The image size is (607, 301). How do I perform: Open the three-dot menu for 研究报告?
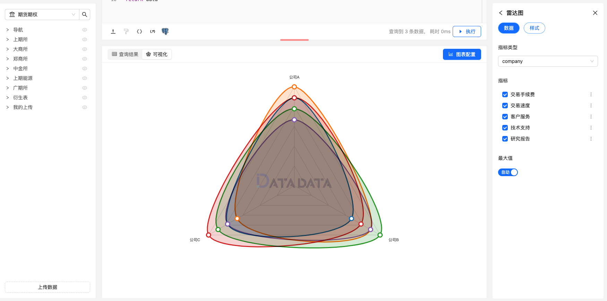pyautogui.click(x=591, y=139)
